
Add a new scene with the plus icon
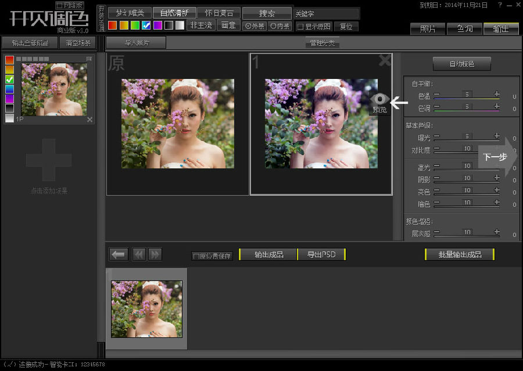point(49,160)
